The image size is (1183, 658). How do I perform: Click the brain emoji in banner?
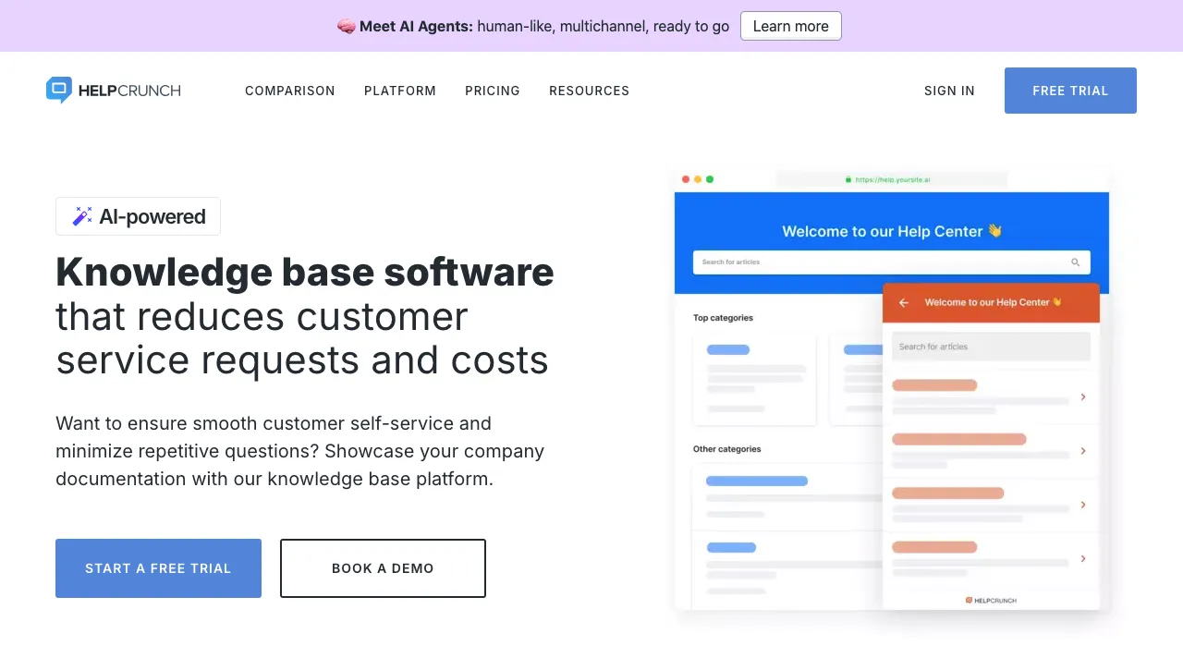(x=347, y=26)
